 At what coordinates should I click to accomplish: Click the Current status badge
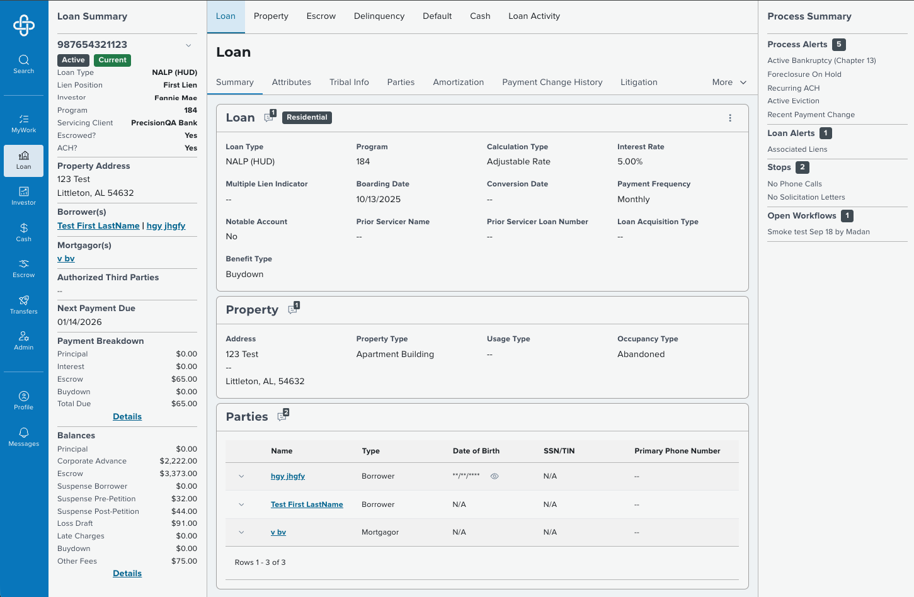(113, 60)
